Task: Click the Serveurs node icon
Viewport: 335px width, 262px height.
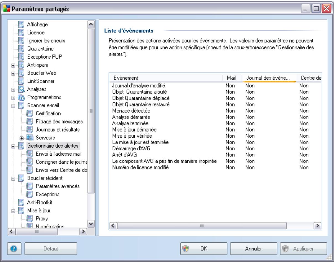Action: (30, 137)
